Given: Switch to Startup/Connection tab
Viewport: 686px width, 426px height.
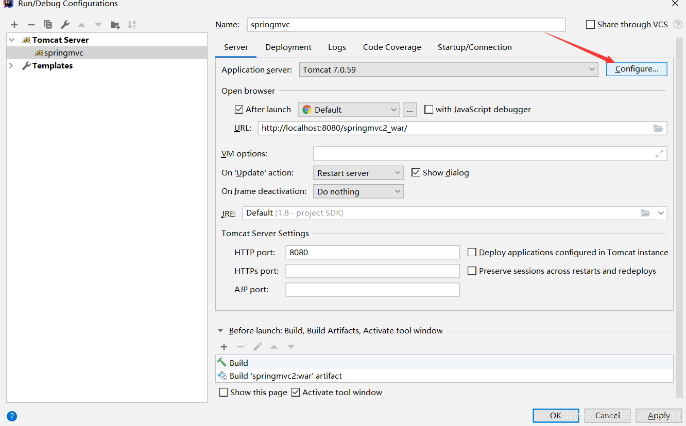Looking at the screenshot, I should (475, 47).
